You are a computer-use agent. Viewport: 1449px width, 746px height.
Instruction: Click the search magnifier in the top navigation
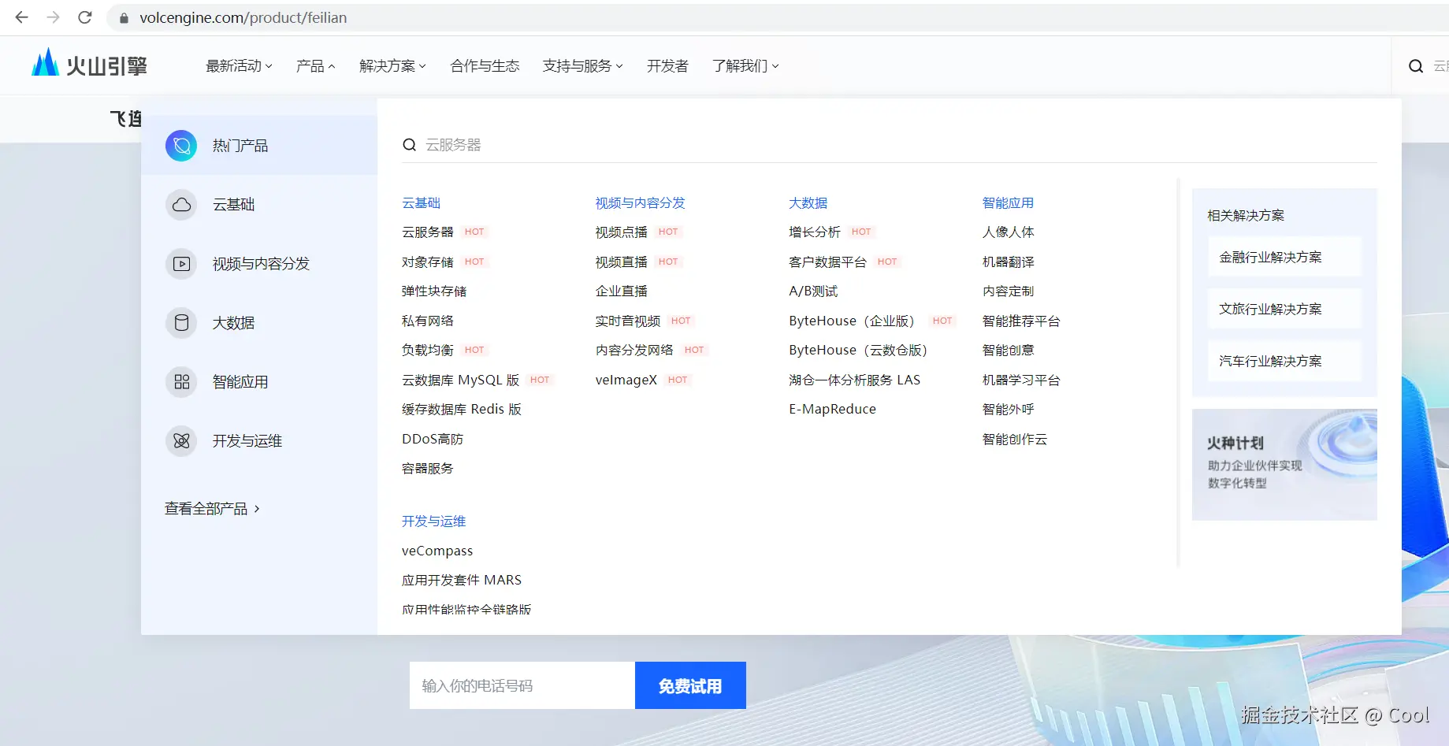[x=1416, y=66]
